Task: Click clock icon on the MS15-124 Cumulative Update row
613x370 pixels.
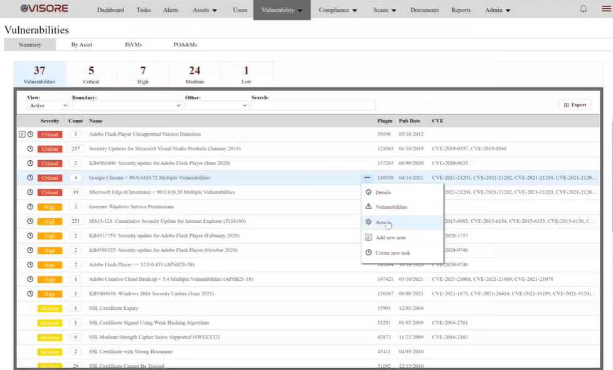Action: (x=29, y=221)
